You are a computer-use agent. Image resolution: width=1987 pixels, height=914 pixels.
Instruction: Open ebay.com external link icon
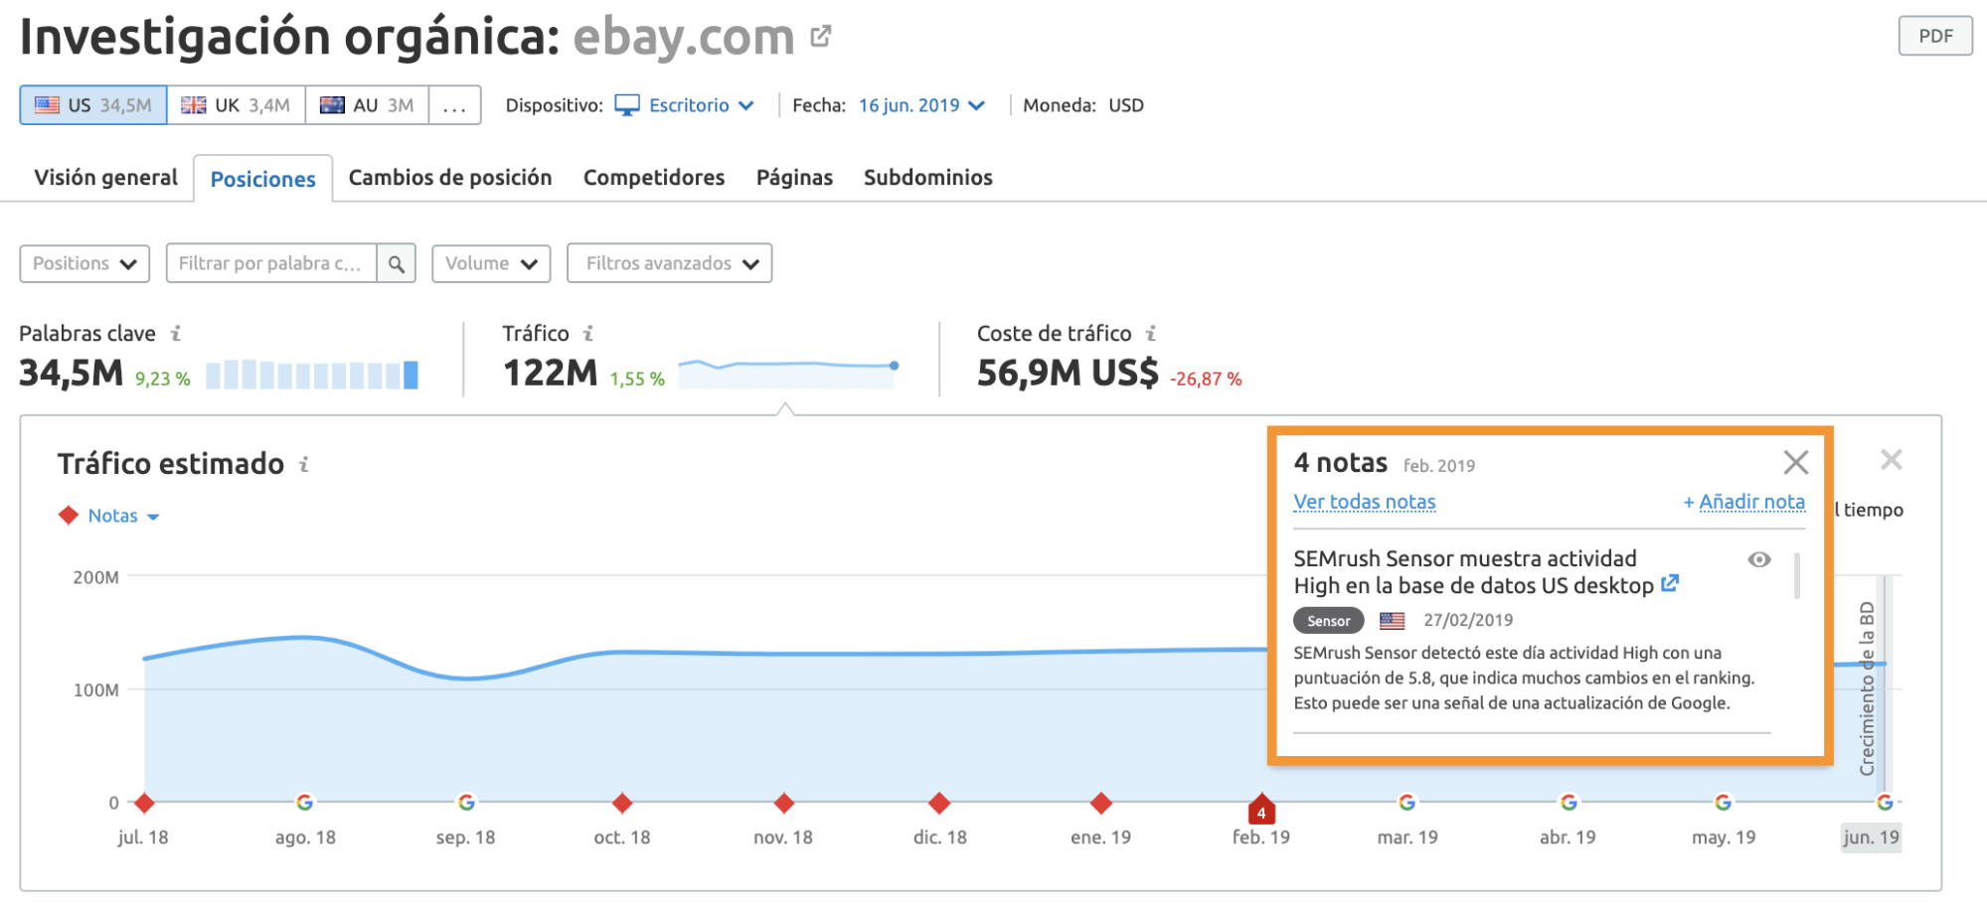(820, 37)
